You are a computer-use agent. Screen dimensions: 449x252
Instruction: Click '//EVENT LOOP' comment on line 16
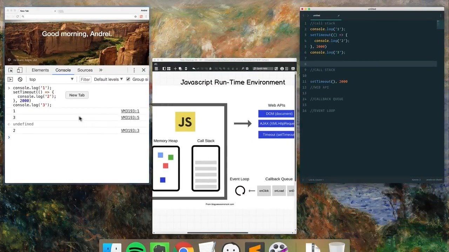pos(323,111)
